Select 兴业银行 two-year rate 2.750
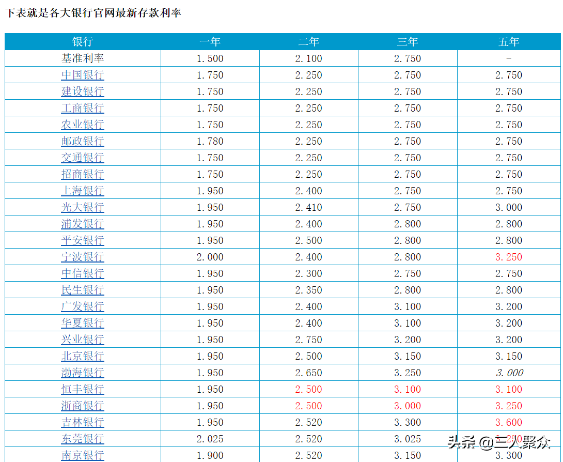This screenshot has height=462, width=563. coord(309,339)
